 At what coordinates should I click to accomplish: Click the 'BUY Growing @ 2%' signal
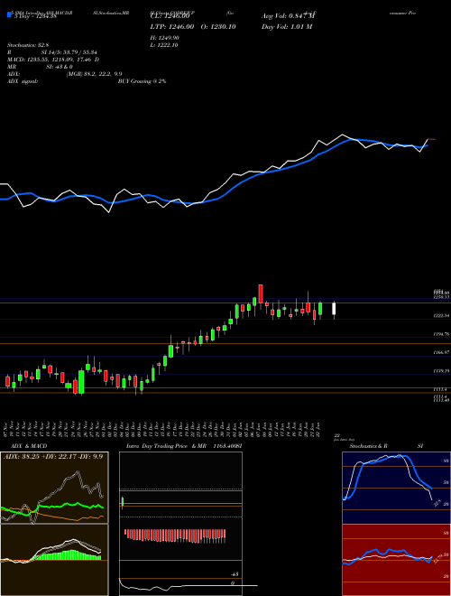[x=142, y=81]
